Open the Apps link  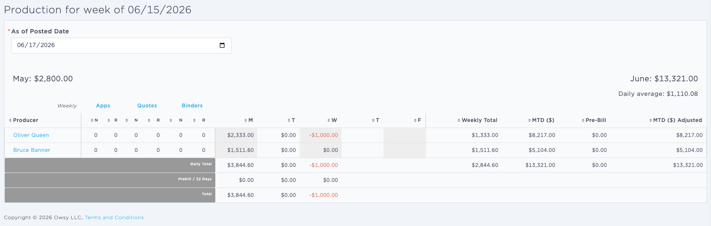pos(103,106)
